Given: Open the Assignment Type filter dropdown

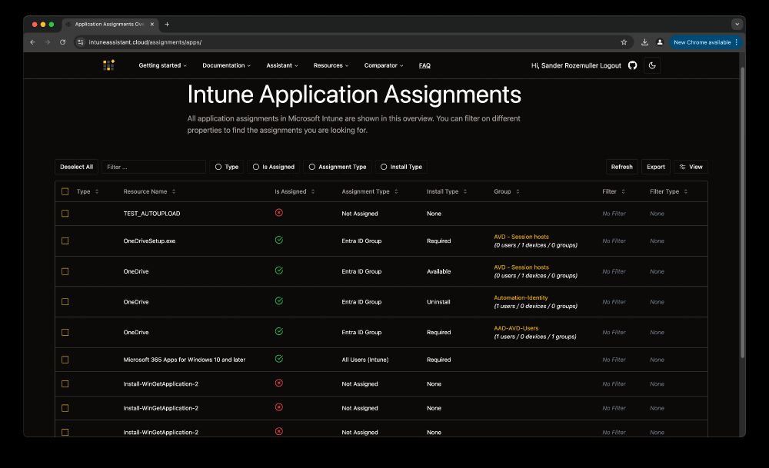Looking at the screenshot, I should tap(338, 167).
